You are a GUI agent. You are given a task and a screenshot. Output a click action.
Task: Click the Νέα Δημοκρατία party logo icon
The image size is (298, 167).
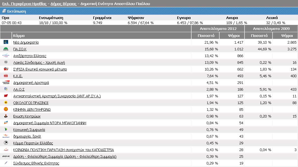[x=6, y=42]
